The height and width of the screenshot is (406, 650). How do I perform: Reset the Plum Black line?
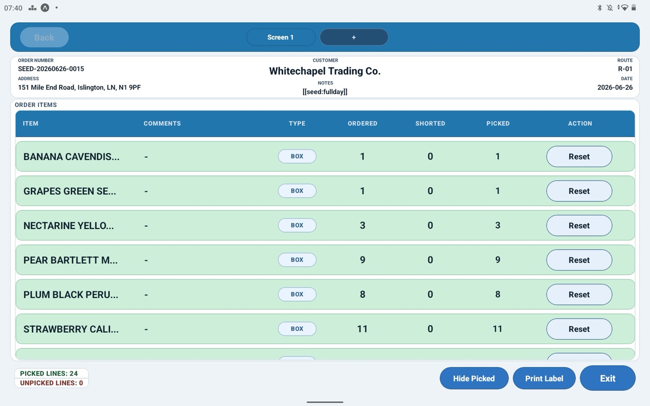pos(579,294)
